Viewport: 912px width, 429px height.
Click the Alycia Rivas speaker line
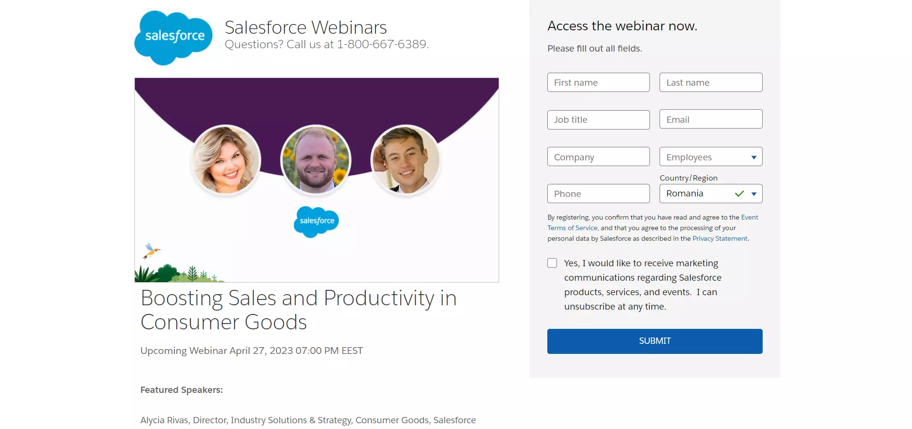coord(308,420)
